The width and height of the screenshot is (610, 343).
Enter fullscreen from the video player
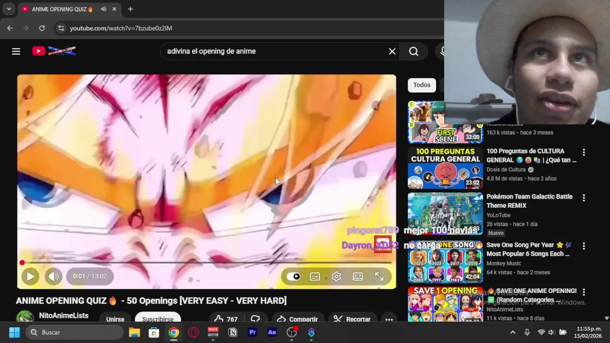click(x=379, y=276)
